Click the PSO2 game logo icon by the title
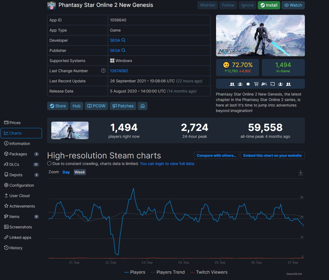329x280 pixels. coord(52,5)
